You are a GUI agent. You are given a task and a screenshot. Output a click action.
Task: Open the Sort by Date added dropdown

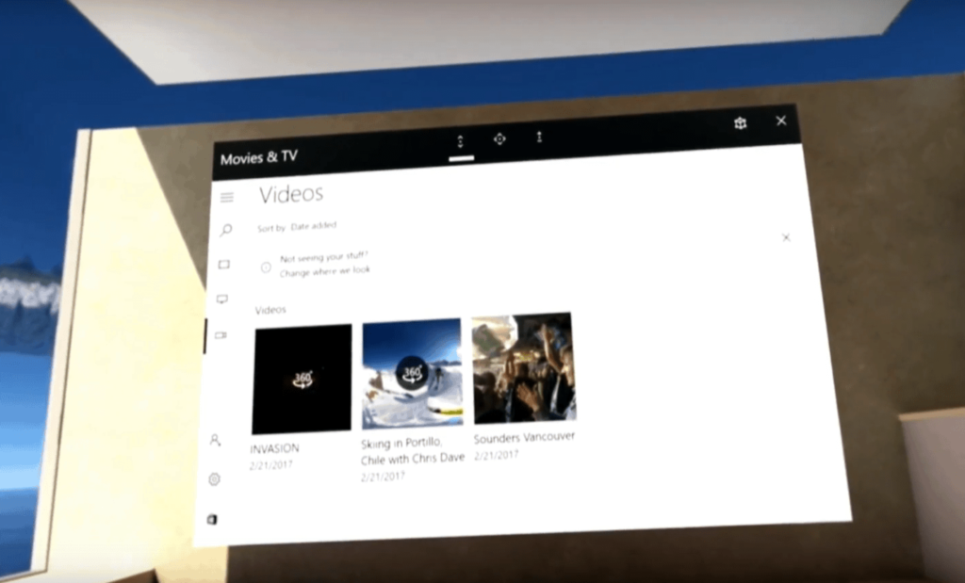point(297,227)
